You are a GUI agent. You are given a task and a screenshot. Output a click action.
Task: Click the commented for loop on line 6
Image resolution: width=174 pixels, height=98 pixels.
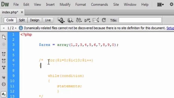coord(71,60)
